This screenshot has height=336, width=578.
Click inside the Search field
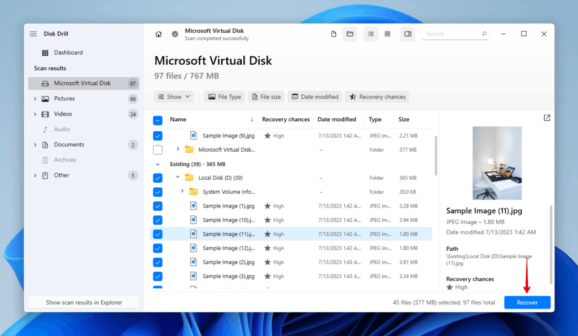pyautogui.click(x=455, y=33)
